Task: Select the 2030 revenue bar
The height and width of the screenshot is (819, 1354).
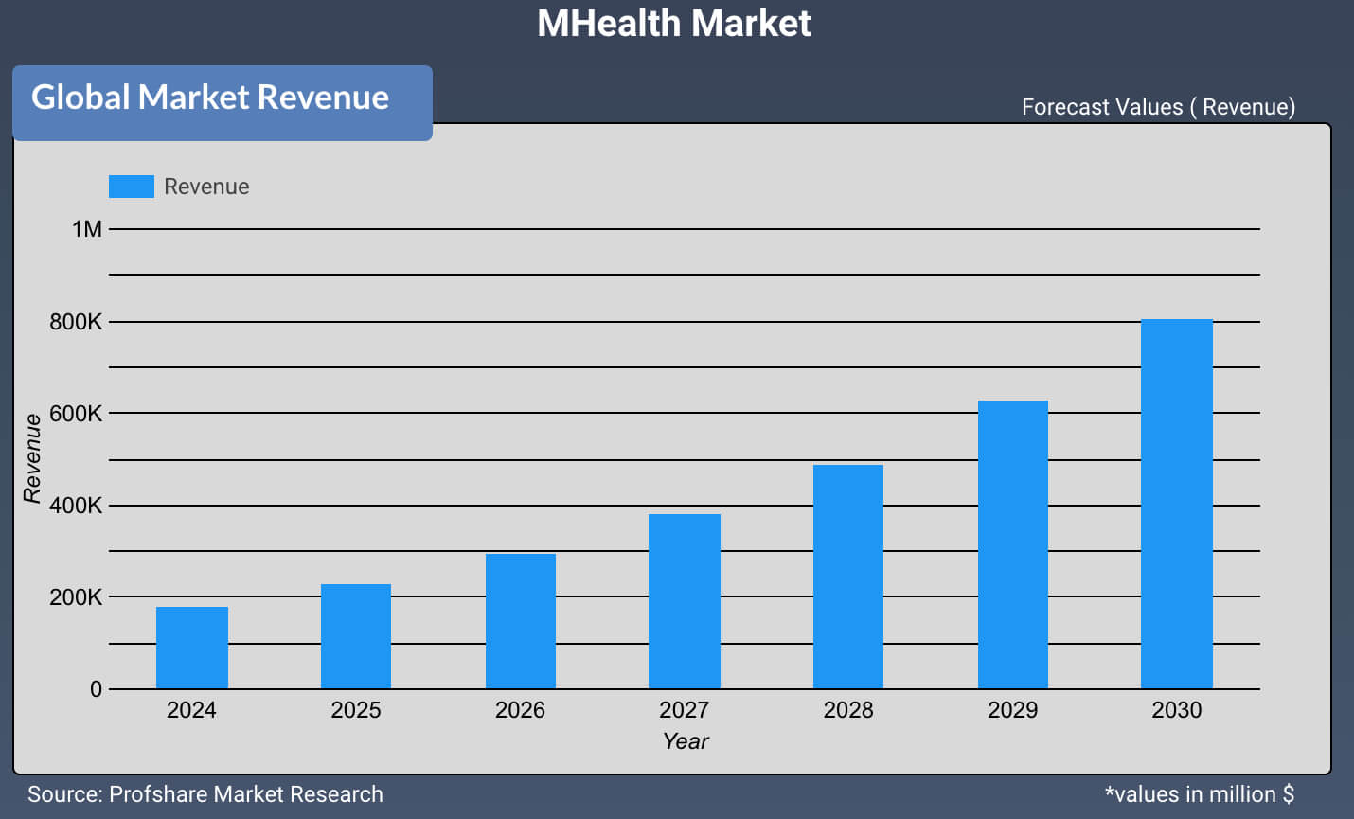Action: [1177, 504]
